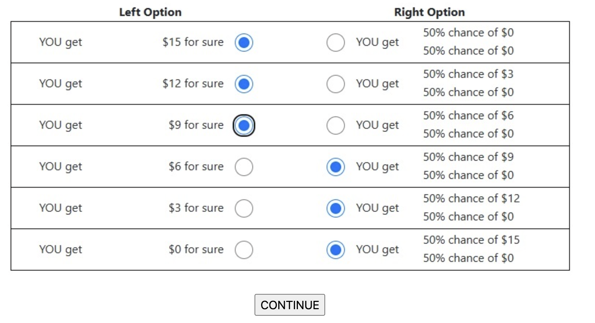Viewport: 595px width, 323px height.
Task: Click the Right Option column header
Action: pyautogui.click(x=429, y=12)
